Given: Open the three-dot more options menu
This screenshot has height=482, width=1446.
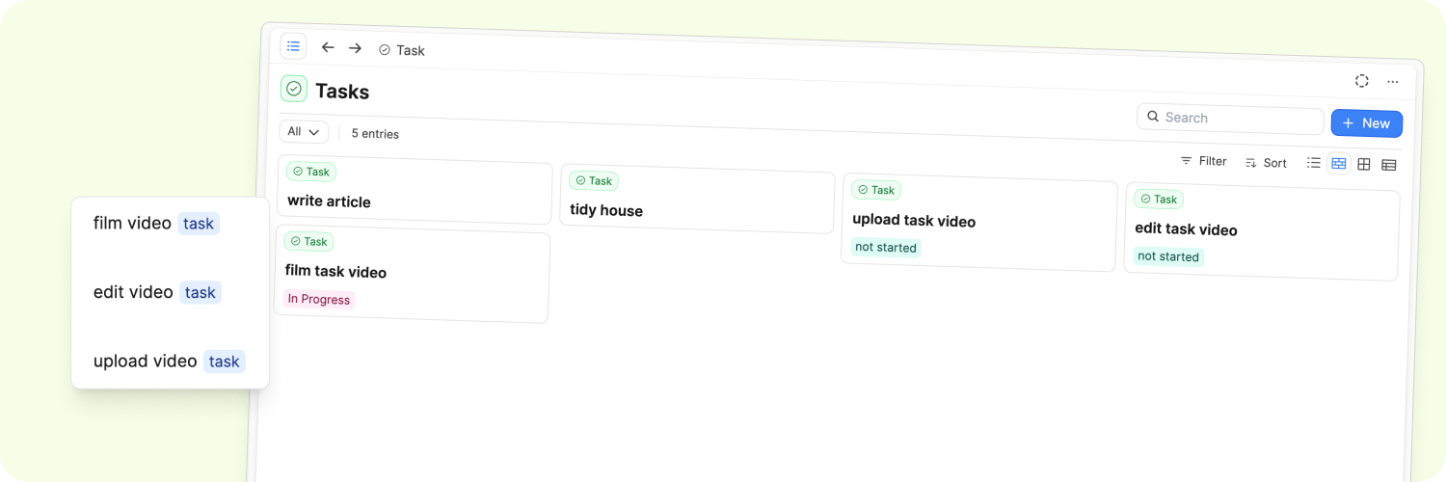Looking at the screenshot, I should (x=1393, y=82).
